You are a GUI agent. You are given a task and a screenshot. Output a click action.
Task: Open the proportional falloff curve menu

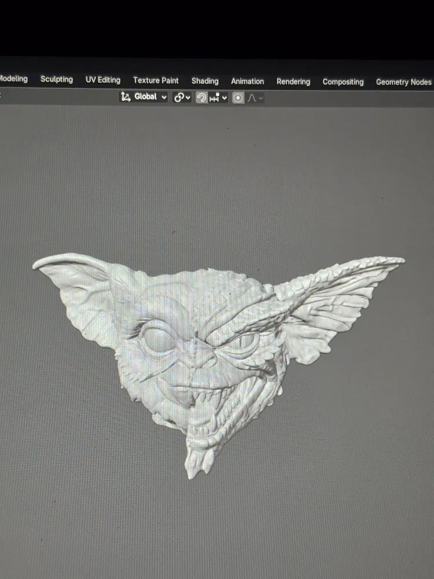[255, 98]
